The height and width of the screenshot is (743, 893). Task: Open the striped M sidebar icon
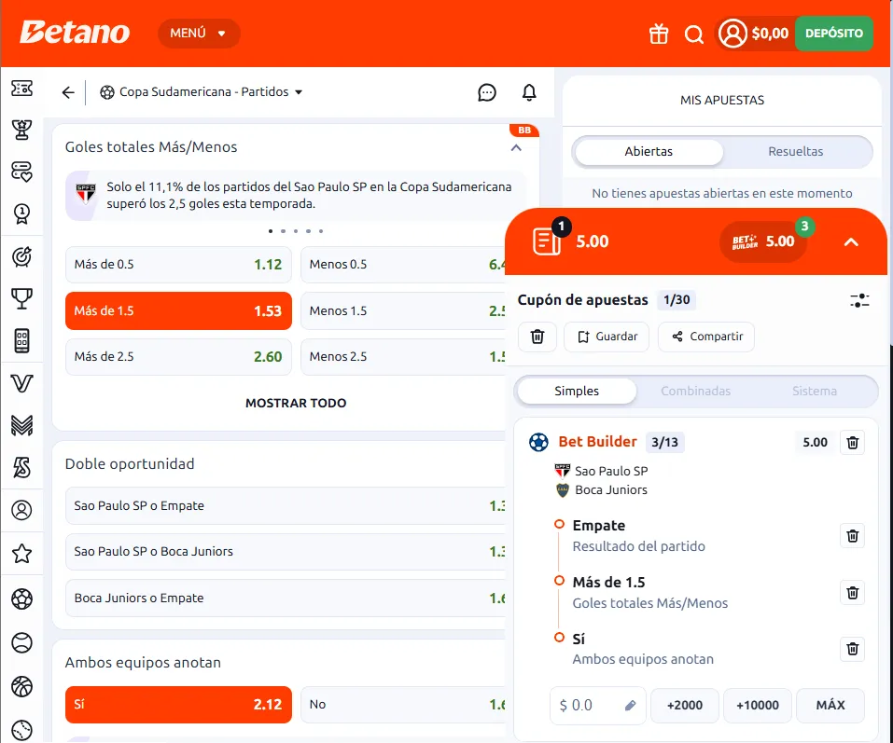click(21, 425)
